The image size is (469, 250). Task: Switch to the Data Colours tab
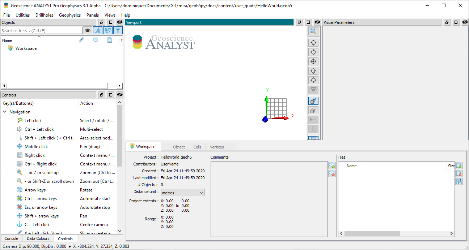38,238
